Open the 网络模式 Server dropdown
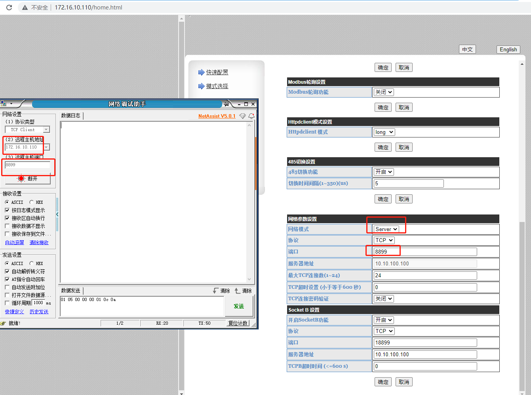 (x=386, y=229)
